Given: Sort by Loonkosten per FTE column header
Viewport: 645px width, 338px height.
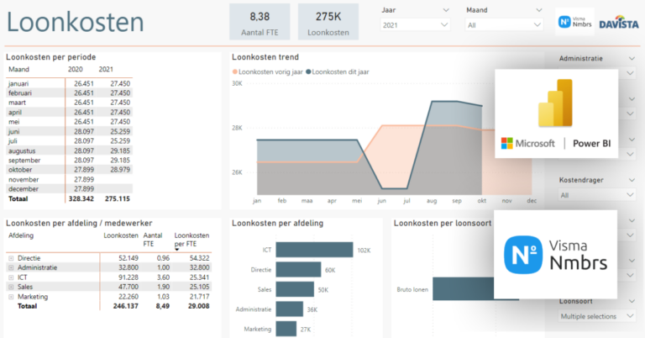Looking at the screenshot, I should click(x=191, y=240).
